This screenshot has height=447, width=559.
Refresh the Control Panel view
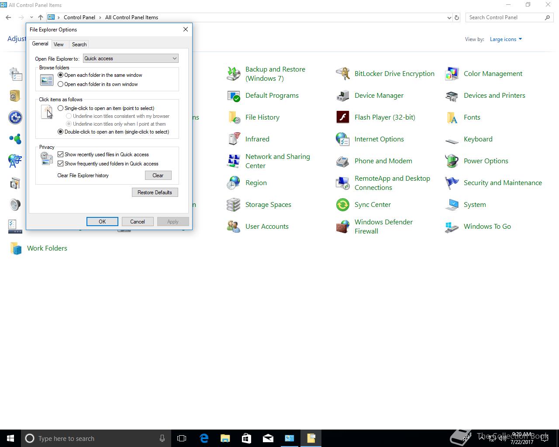[x=457, y=18]
